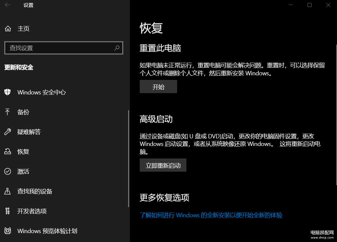Focus the 查找设置 search field
The height and width of the screenshot is (242, 337).
pyautogui.click(x=64, y=48)
